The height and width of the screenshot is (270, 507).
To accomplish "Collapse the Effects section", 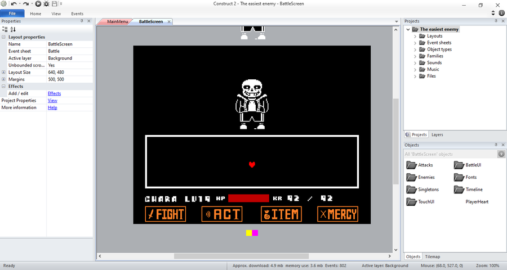I will pyautogui.click(x=3, y=87).
